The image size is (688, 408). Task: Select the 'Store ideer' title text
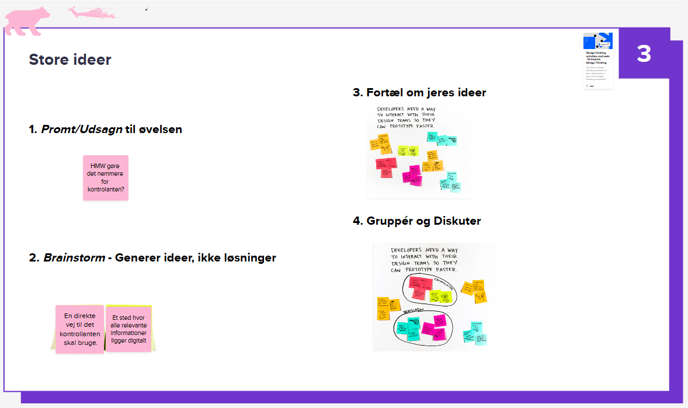tap(70, 59)
